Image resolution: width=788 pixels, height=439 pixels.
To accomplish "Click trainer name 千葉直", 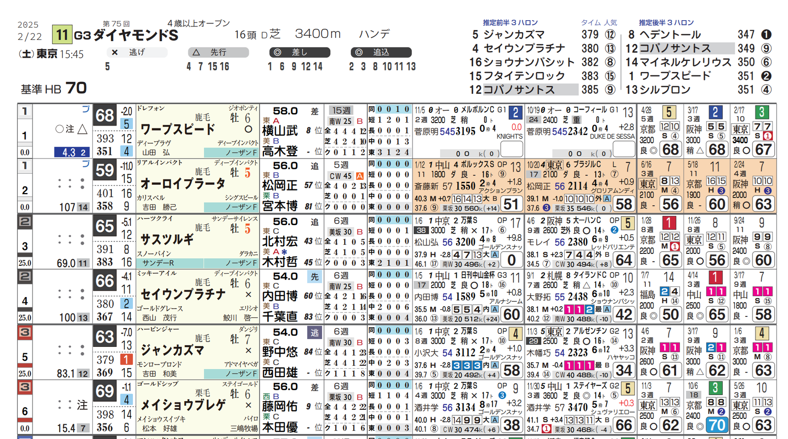I will tap(280, 316).
